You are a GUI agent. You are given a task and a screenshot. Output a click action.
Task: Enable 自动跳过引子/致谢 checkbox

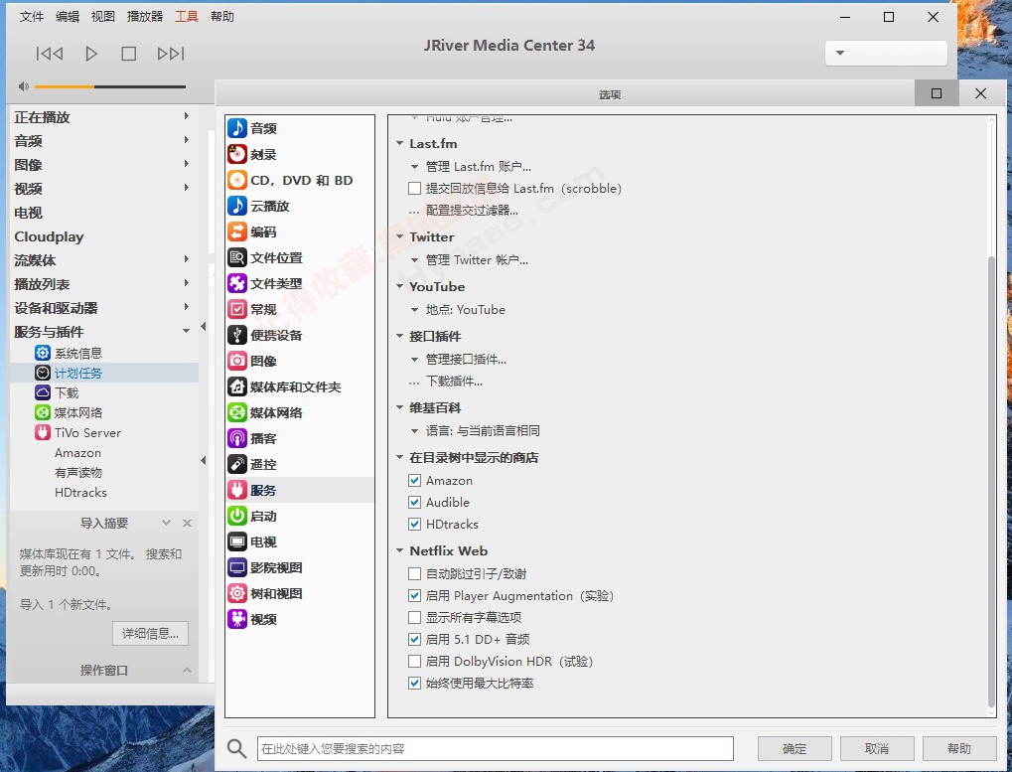coord(414,574)
